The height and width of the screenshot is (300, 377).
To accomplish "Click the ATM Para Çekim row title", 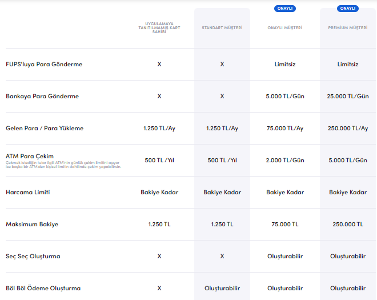I will coord(30,157).
